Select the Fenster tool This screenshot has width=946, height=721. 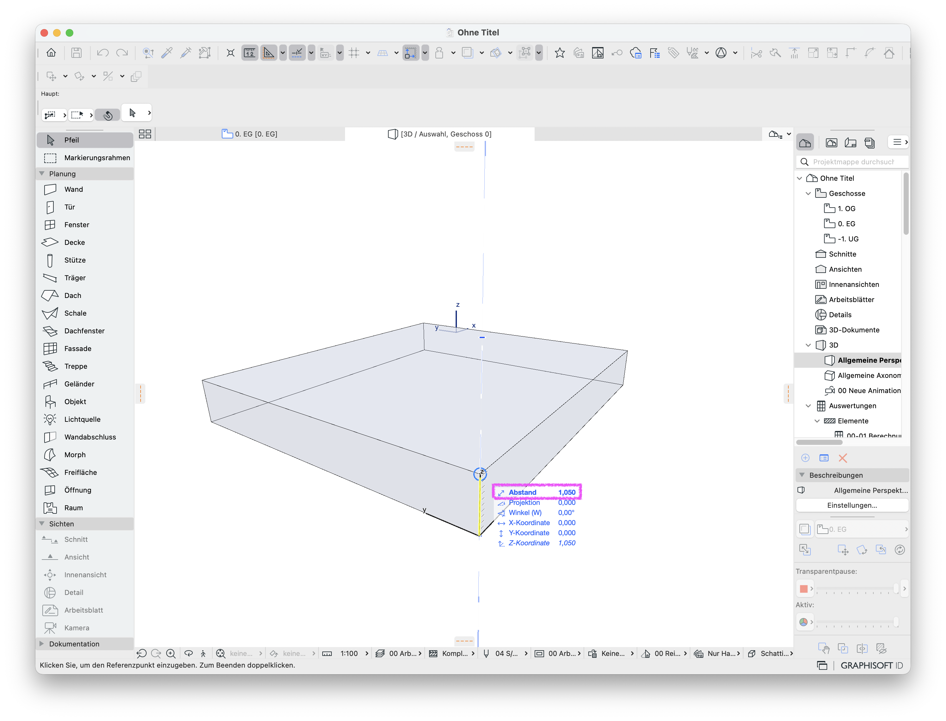click(85, 225)
